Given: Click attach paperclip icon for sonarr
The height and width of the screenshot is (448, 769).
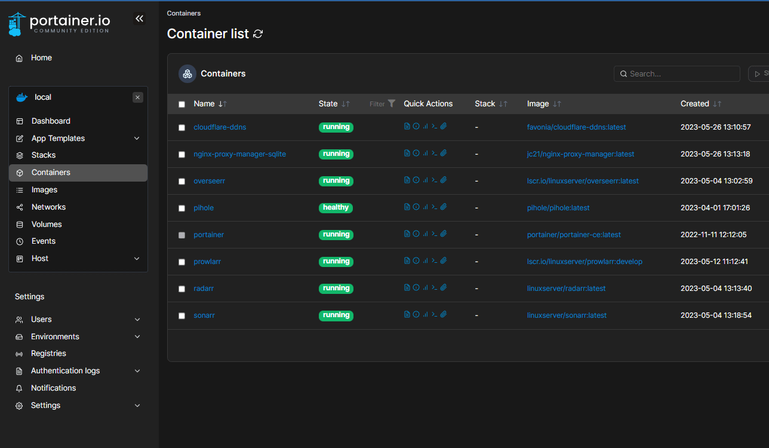Looking at the screenshot, I should (444, 315).
